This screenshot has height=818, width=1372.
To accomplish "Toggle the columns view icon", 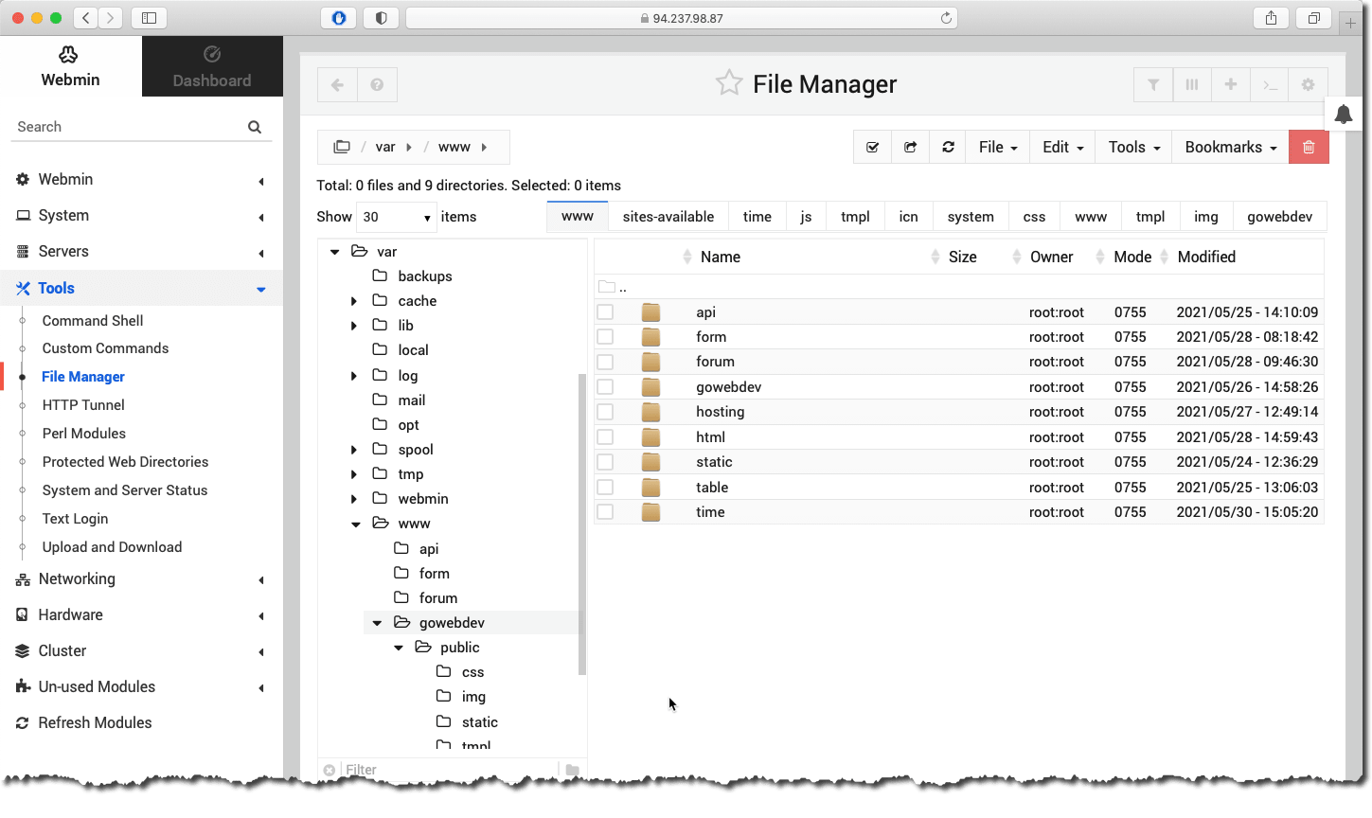I will 1192,85.
